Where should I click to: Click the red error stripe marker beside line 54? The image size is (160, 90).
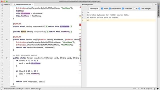[80, 25]
